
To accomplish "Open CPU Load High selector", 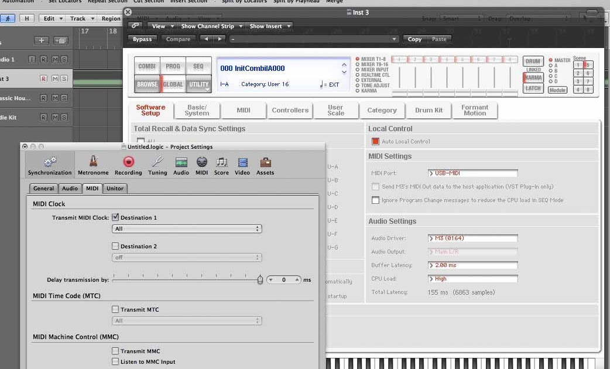I will coord(472,279).
